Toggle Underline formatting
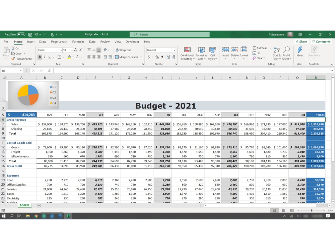This screenshot has height=251, width=335. (x=49, y=57)
